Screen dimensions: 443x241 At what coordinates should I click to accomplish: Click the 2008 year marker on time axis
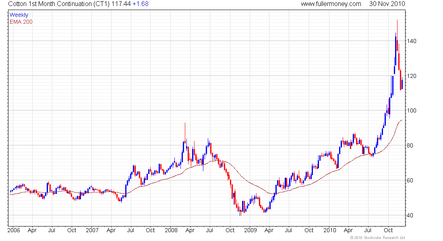click(x=171, y=231)
